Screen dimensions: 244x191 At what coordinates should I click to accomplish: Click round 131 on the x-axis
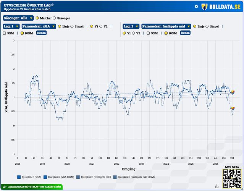[x=125, y=158]
